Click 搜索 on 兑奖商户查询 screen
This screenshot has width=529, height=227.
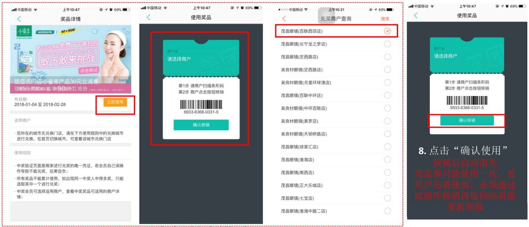(x=385, y=19)
